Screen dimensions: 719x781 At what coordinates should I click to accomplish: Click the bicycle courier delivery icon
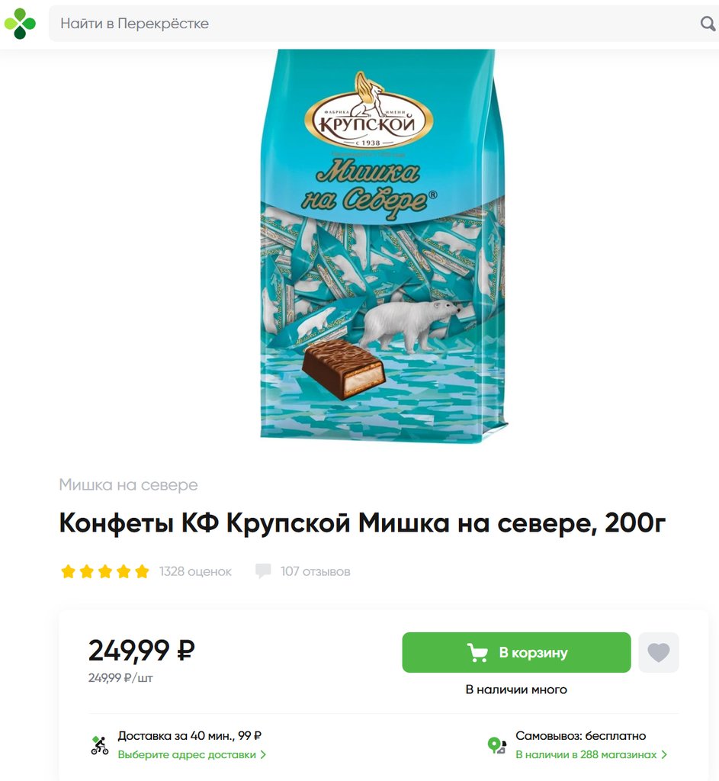click(x=100, y=745)
